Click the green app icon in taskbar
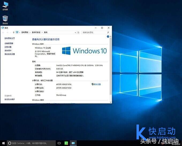182x146 pixels. [66, 143]
